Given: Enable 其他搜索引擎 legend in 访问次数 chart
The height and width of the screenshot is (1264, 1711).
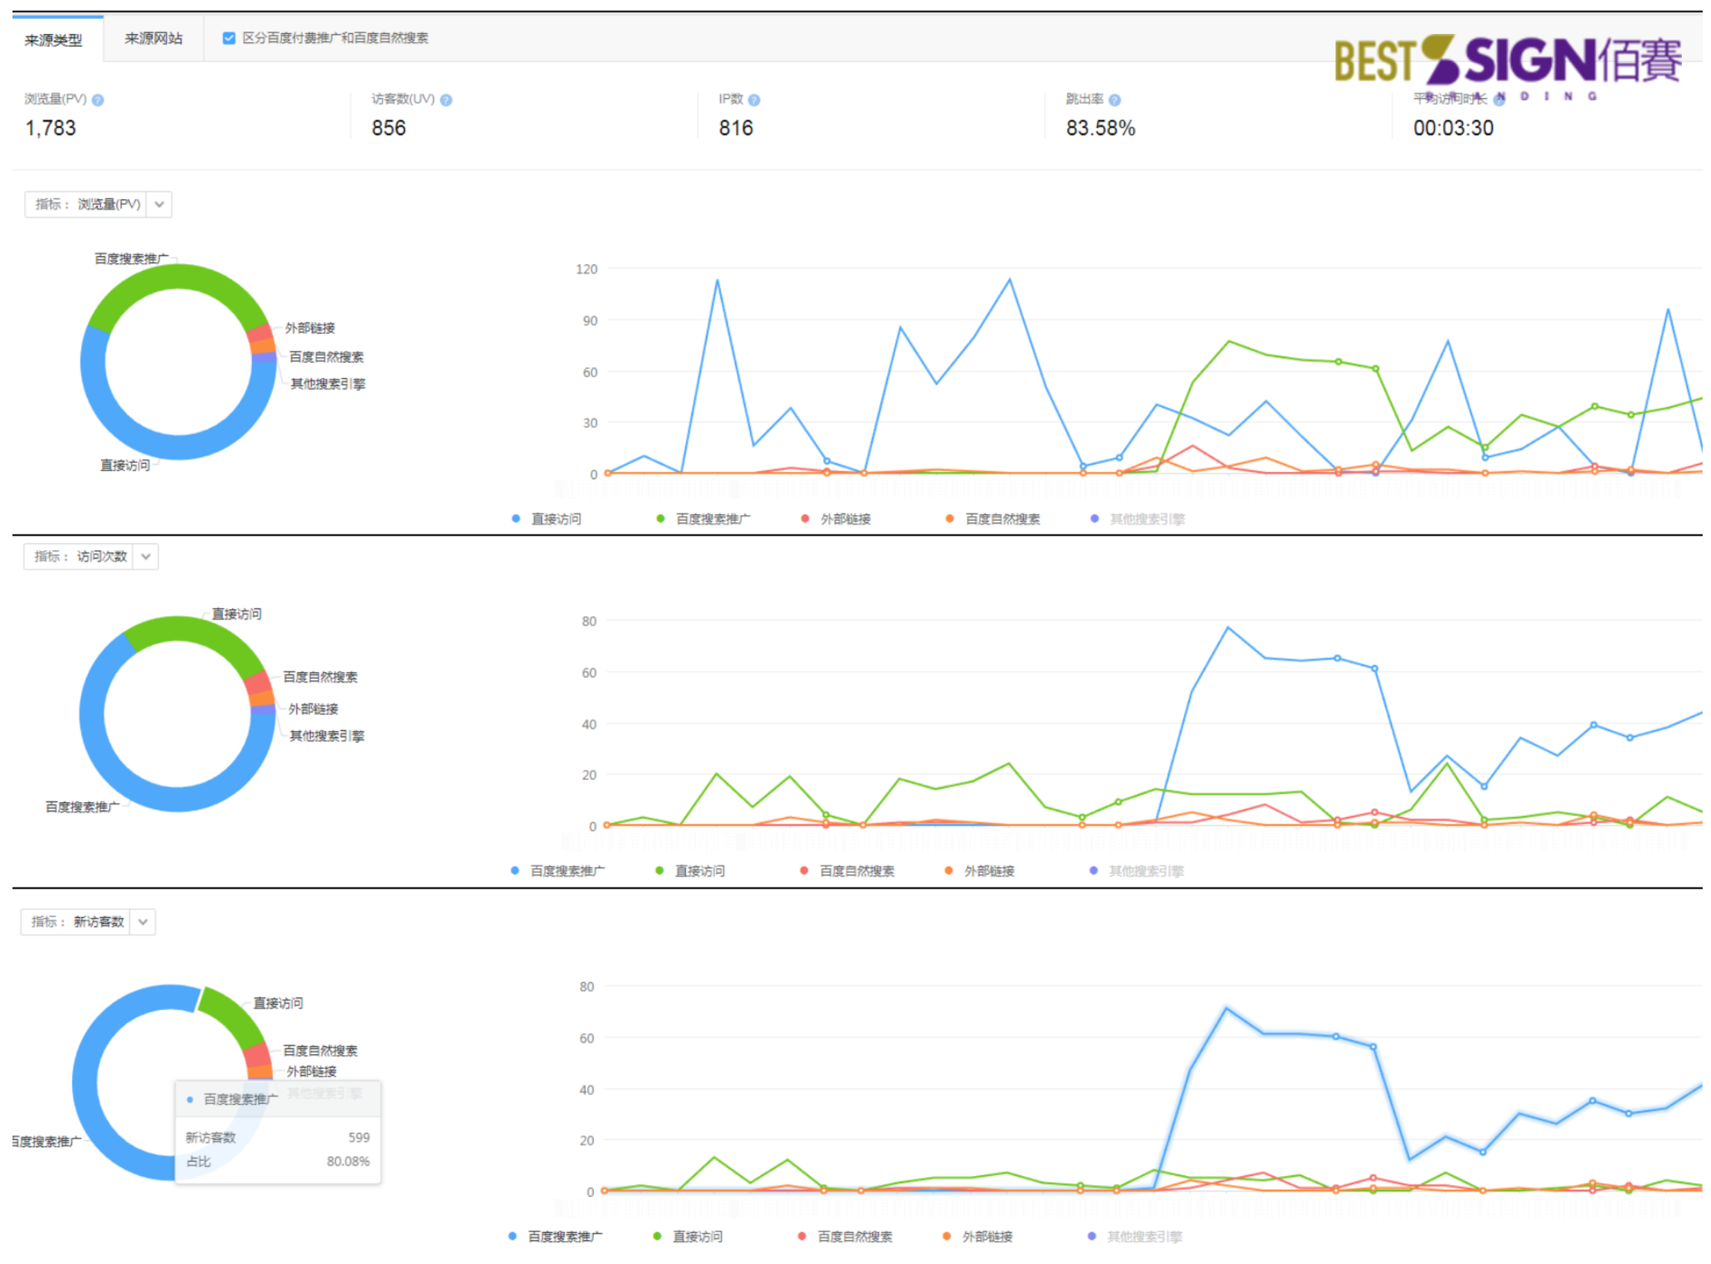Looking at the screenshot, I should pyautogui.click(x=1137, y=872).
